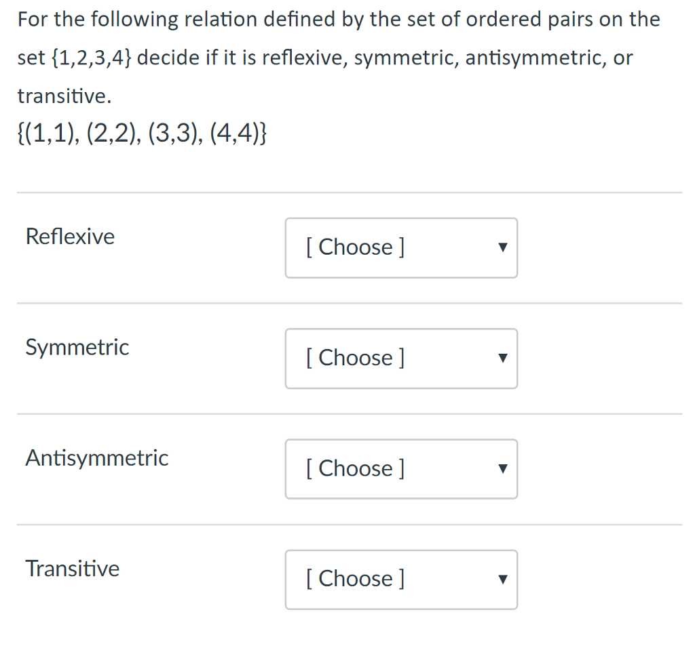Click the Antisymmetric row label
Viewport: 695px width, 652px height.
pyautogui.click(x=96, y=457)
